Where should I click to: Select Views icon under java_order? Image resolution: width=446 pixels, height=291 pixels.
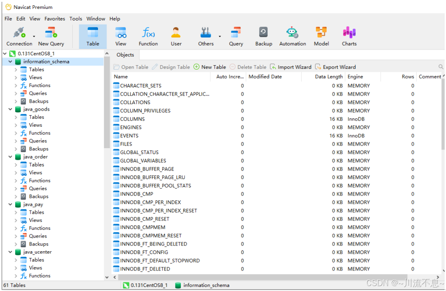point(24,173)
